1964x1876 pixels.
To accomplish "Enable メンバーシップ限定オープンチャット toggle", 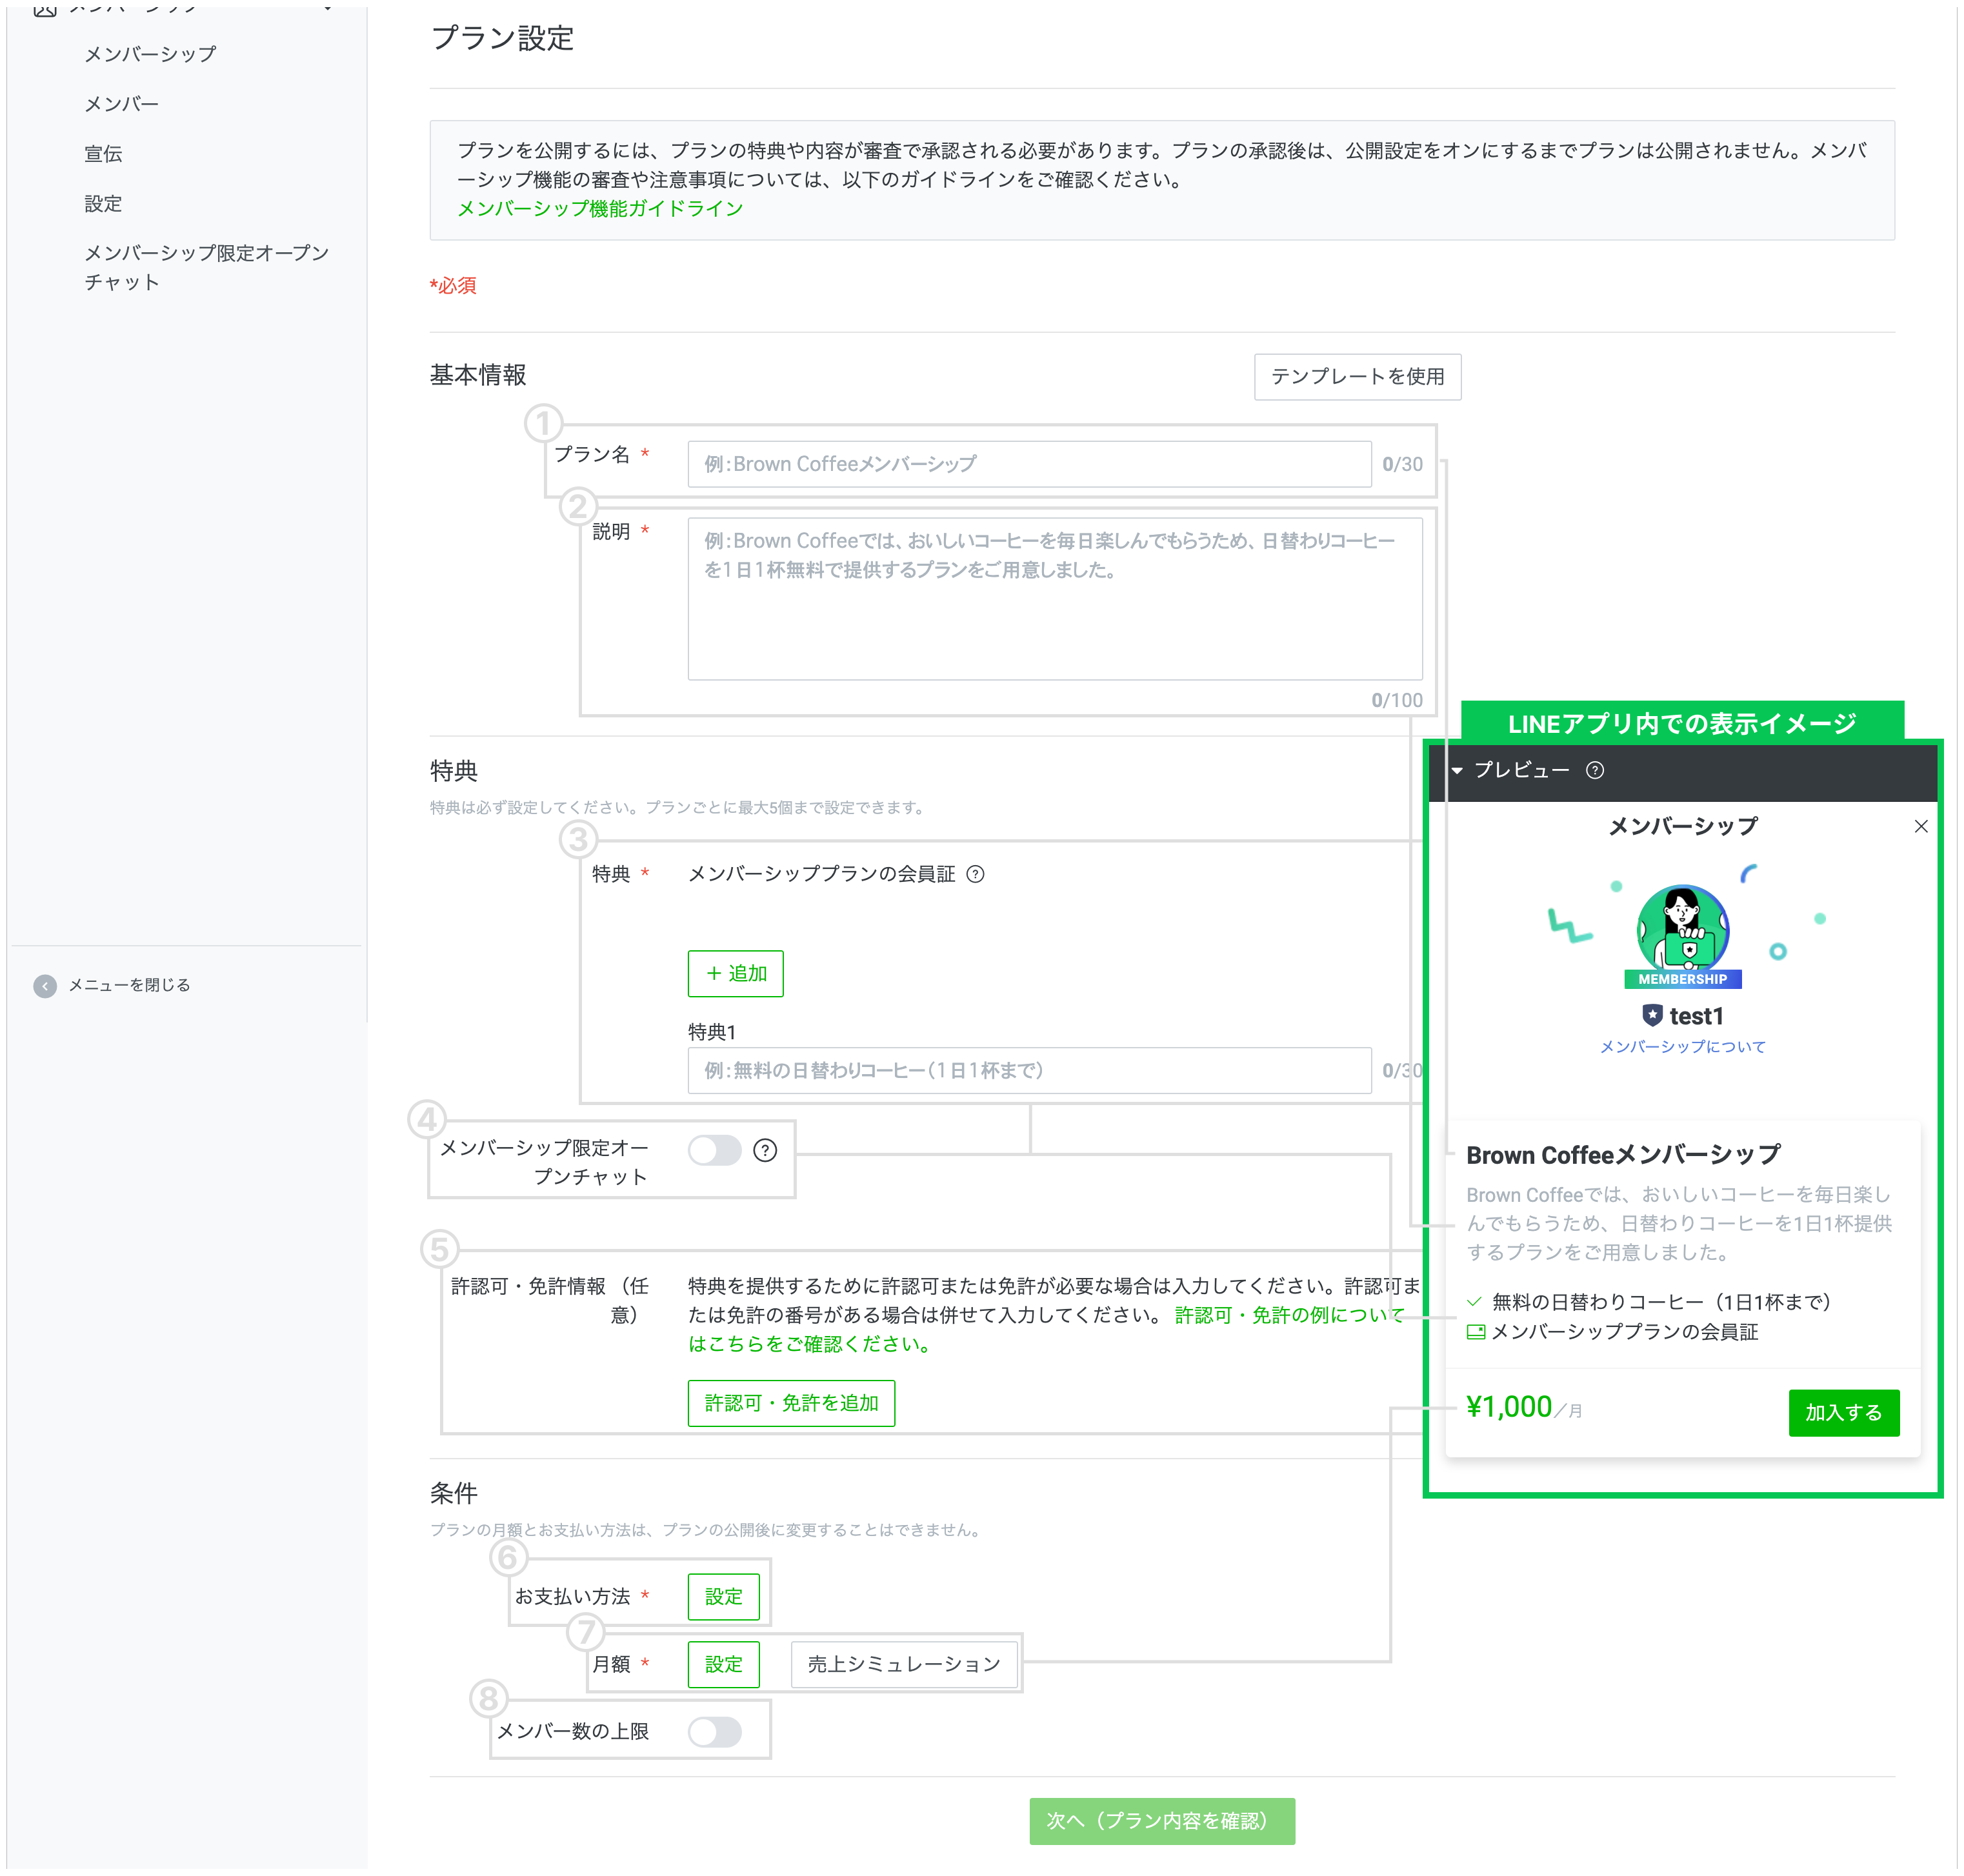I will click(x=714, y=1150).
